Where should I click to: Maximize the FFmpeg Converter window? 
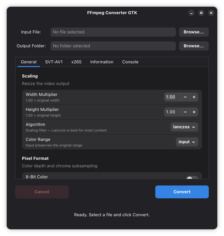[201, 13]
